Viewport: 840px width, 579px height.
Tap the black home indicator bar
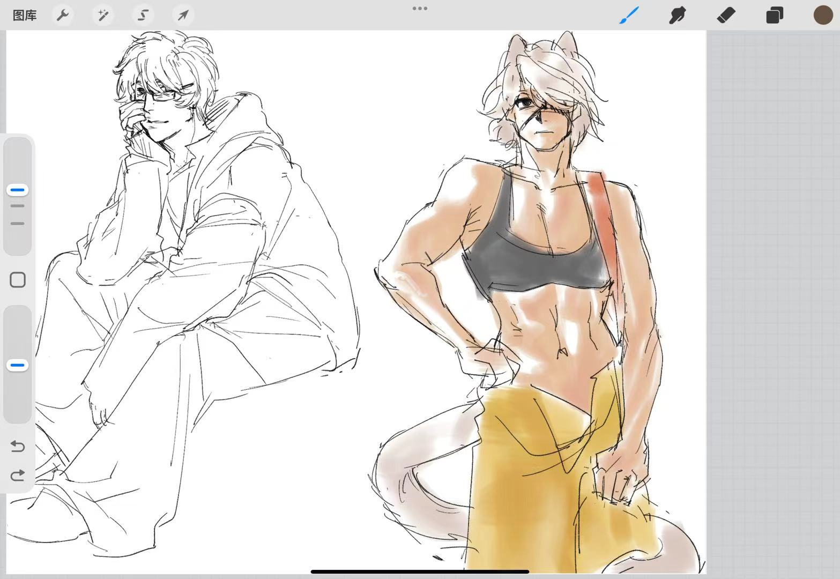[420, 571]
